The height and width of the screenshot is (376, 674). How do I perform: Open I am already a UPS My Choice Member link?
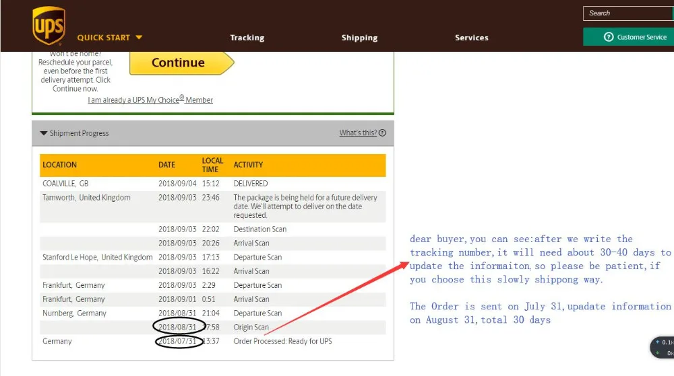click(150, 100)
